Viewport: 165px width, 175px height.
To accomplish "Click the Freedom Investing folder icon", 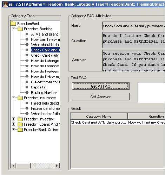I will point(20,119).
